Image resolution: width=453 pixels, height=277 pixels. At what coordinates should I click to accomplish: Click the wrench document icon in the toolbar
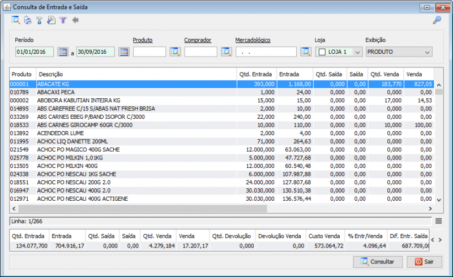coord(51,20)
